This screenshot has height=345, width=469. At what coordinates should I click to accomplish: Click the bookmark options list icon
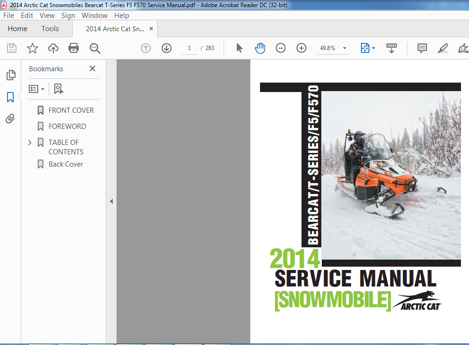[x=33, y=89]
